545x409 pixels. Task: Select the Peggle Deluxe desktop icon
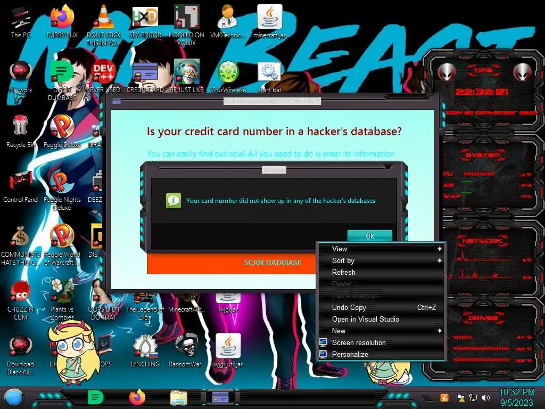coord(62,127)
